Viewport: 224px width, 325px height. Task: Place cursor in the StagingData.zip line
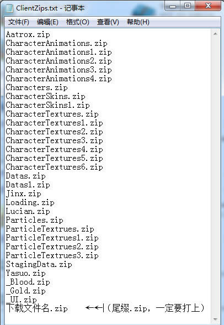point(39,264)
